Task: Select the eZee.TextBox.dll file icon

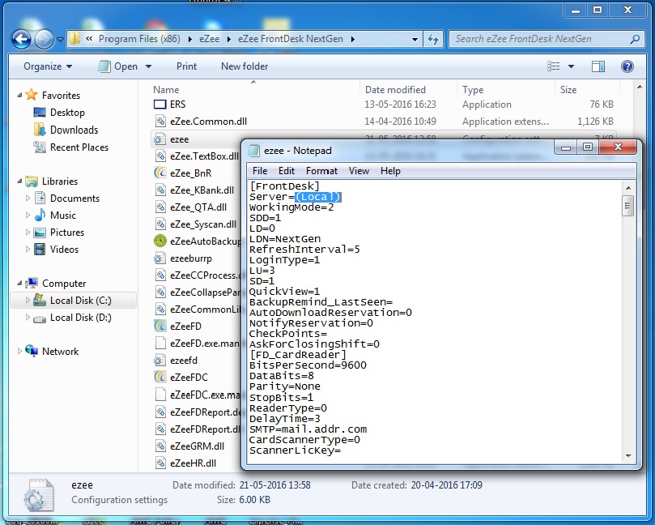Action: 160,156
